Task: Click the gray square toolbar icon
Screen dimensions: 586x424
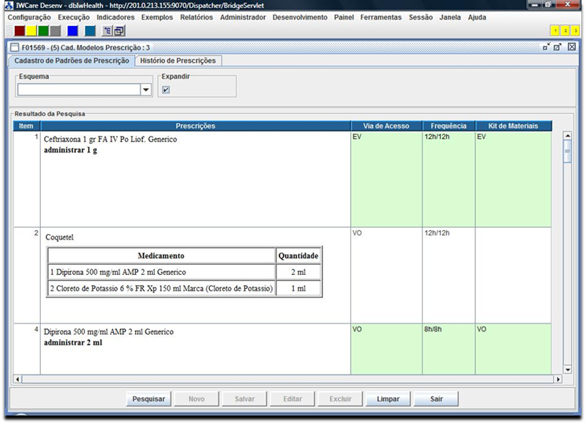Action: coord(55,31)
